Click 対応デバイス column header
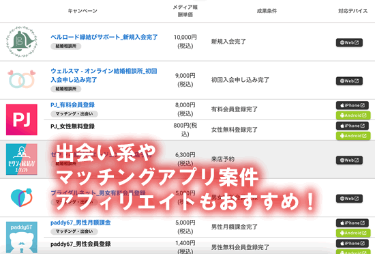The image size is (375, 254). tap(352, 11)
